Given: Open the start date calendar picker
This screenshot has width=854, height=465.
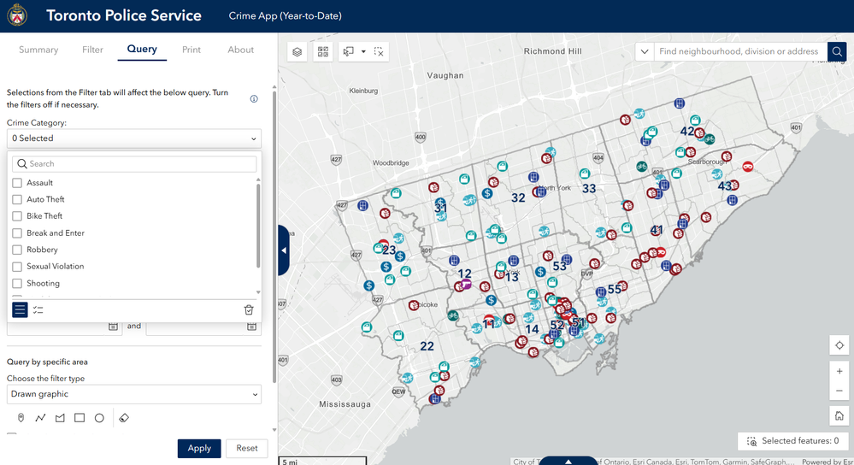Looking at the screenshot, I should point(113,327).
